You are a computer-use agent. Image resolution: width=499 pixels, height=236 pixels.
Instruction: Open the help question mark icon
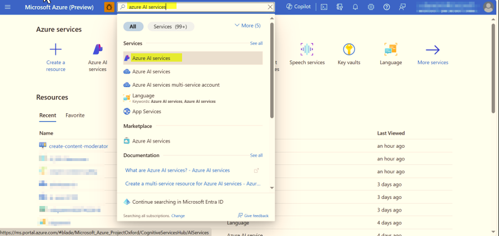point(386,7)
